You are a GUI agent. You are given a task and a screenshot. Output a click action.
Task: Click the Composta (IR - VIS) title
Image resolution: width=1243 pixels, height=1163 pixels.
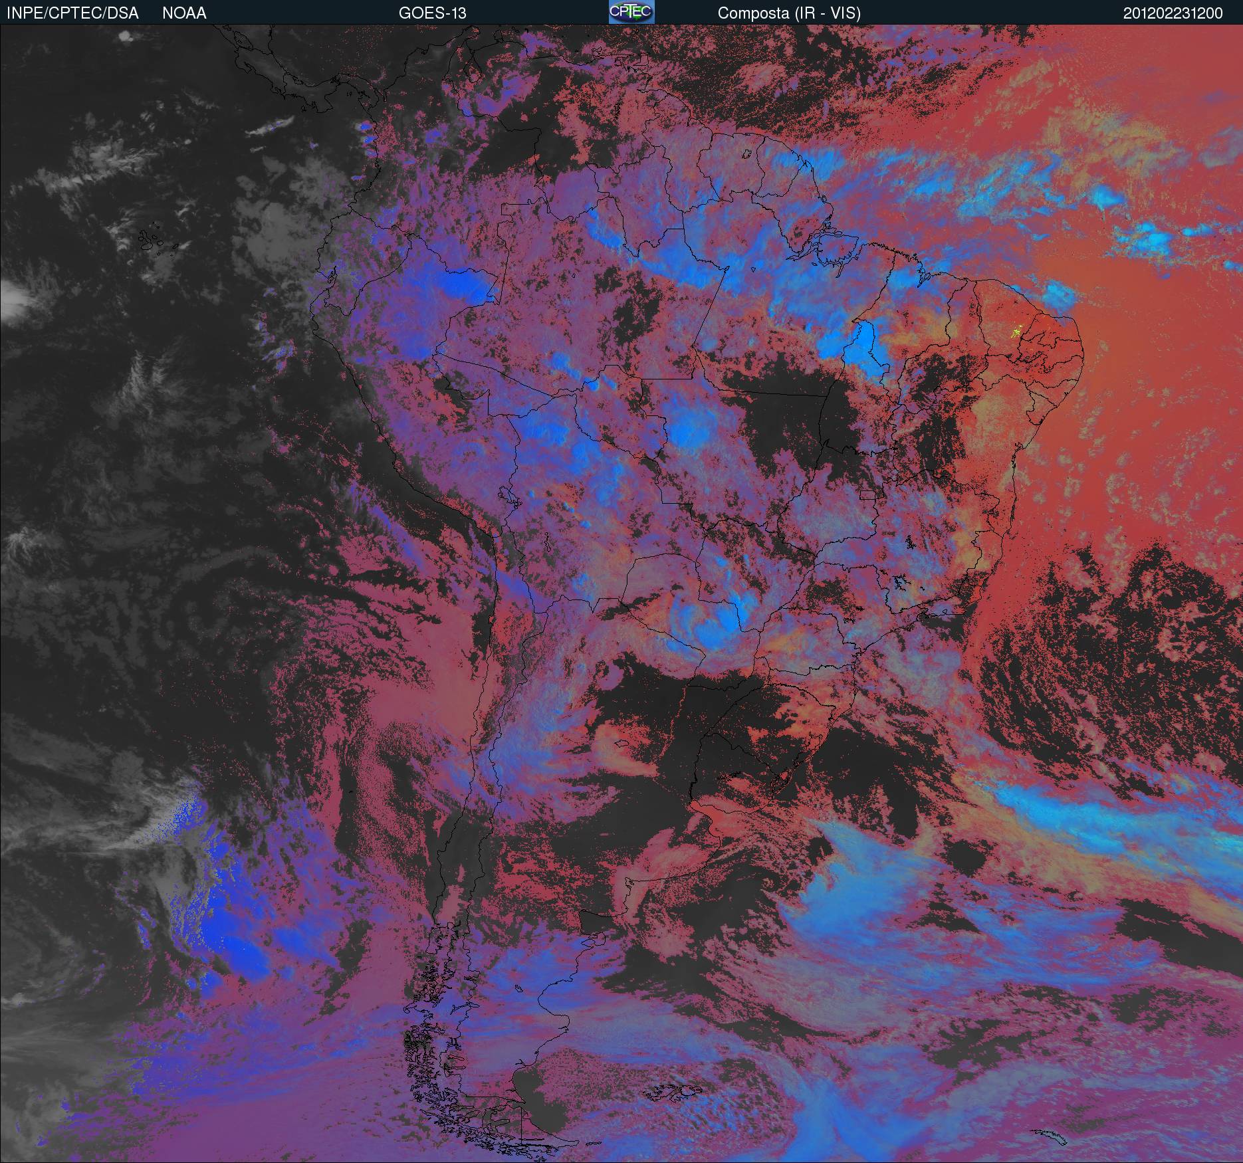(x=789, y=13)
